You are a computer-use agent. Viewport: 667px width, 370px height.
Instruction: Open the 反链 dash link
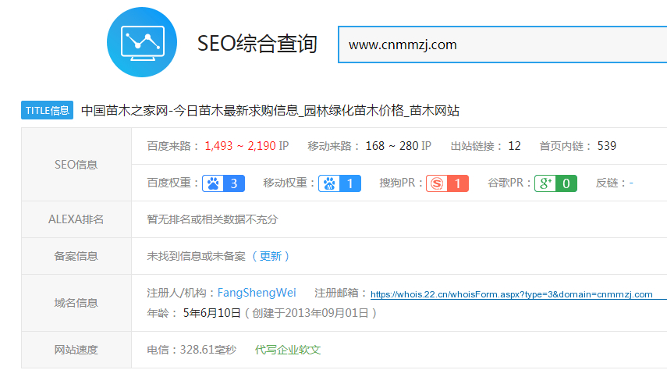pyautogui.click(x=631, y=183)
